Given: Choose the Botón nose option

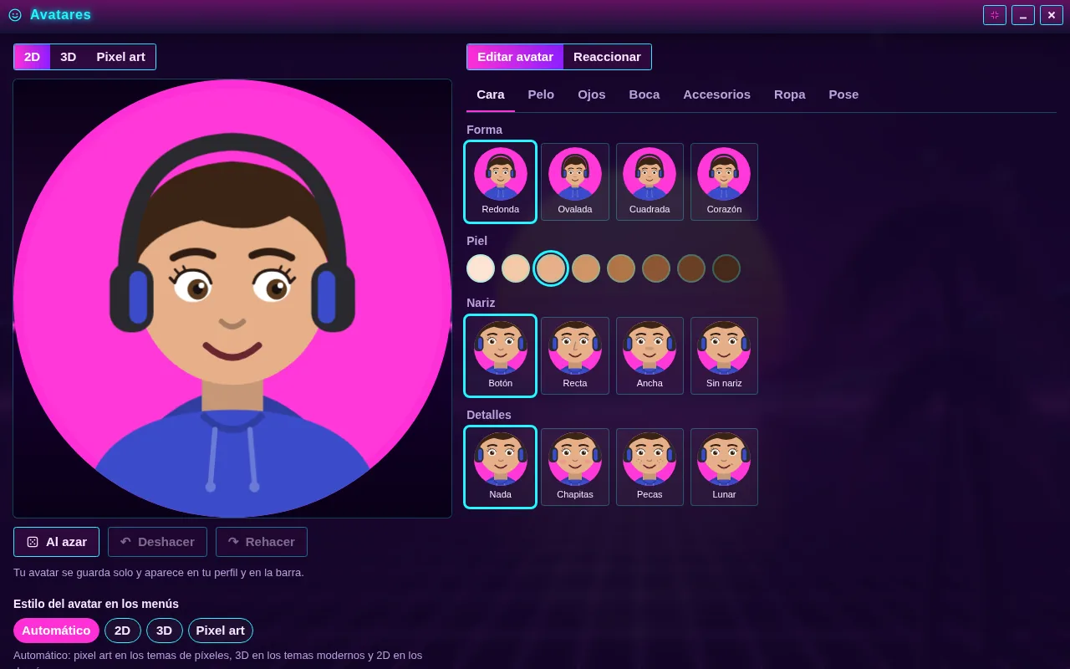Looking at the screenshot, I should coord(500,355).
